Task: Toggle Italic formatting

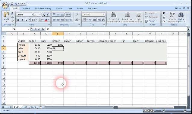Action: tap(22, 20)
